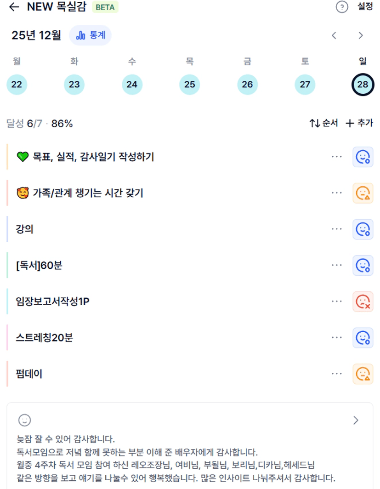Open more options for 스트레칭20분
380x489 pixels.
coord(337,338)
